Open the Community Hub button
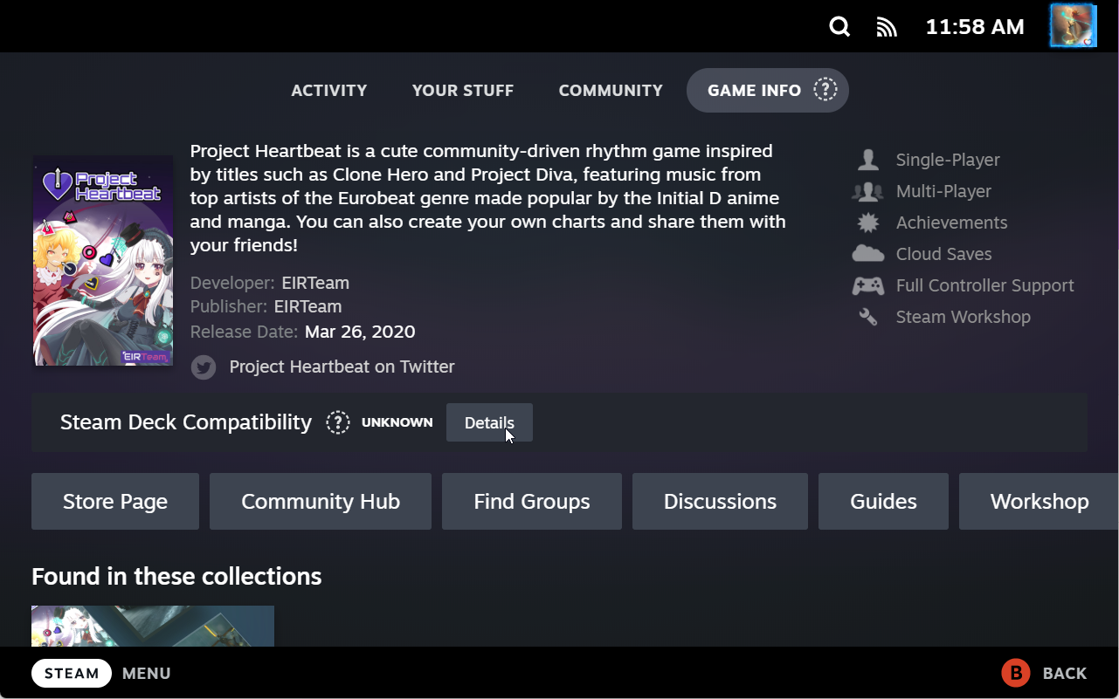The width and height of the screenshot is (1119, 699). pyautogui.click(x=321, y=502)
